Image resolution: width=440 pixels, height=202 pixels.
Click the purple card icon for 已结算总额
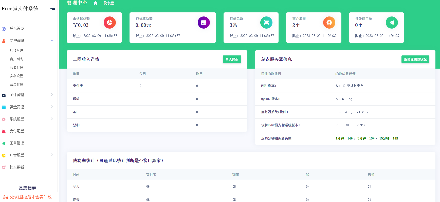coord(204,23)
